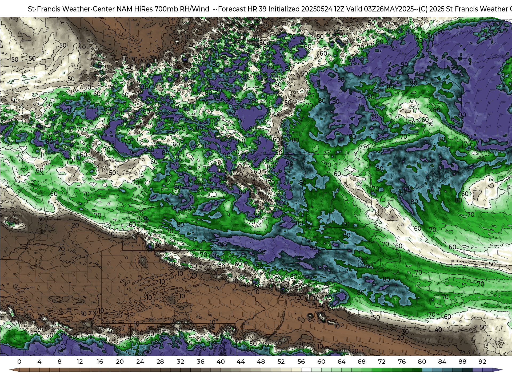Click the green color bar segment under 72
Image resolution: width=512 pixels, height=373 pixels.
387,370
